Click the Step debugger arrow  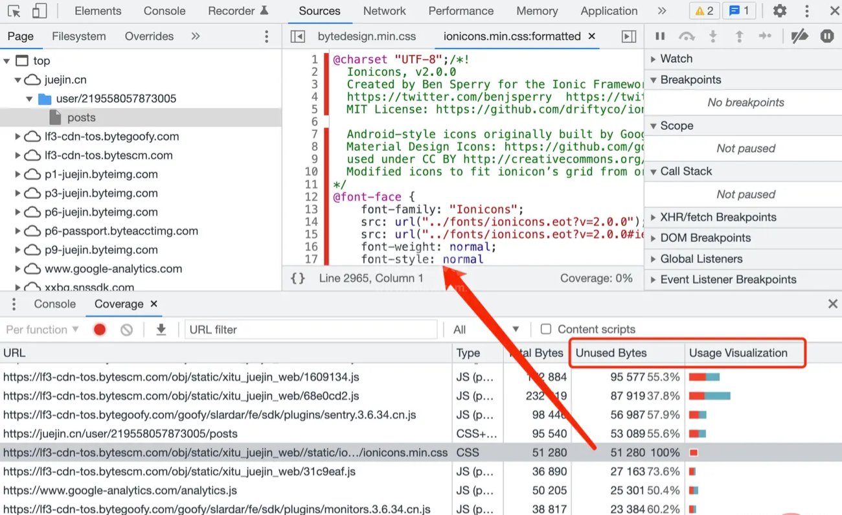coord(765,36)
